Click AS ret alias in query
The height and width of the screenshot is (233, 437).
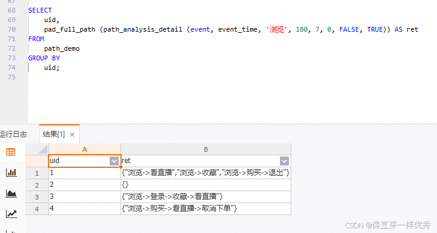tap(406, 29)
